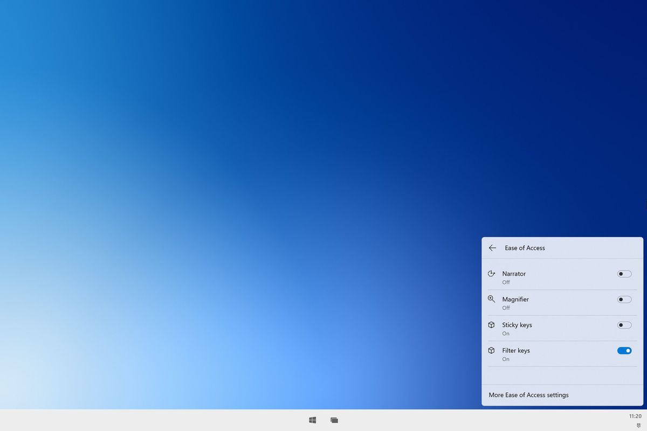Enable the Sticky keys toggle
This screenshot has width=647, height=431.
624,325
